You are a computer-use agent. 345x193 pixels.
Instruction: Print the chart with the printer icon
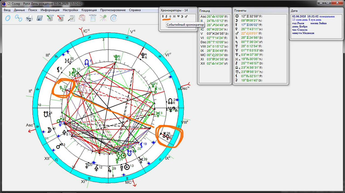(29, 18)
